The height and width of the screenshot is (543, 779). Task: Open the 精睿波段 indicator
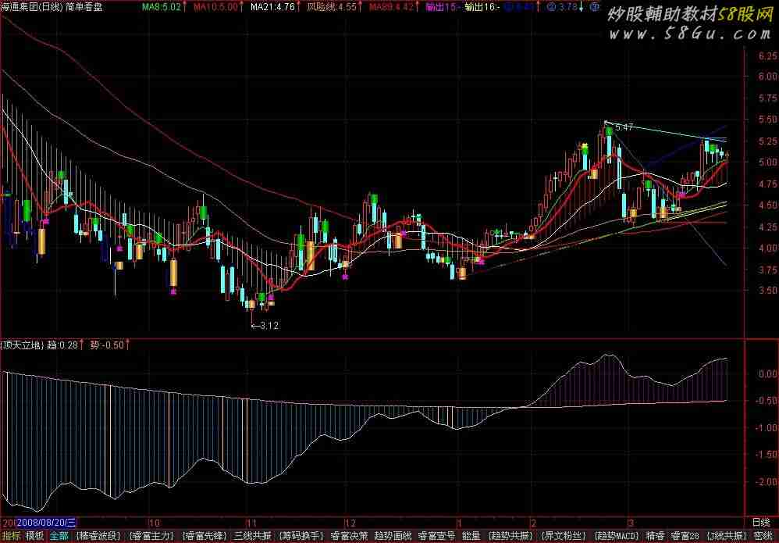pos(98,536)
